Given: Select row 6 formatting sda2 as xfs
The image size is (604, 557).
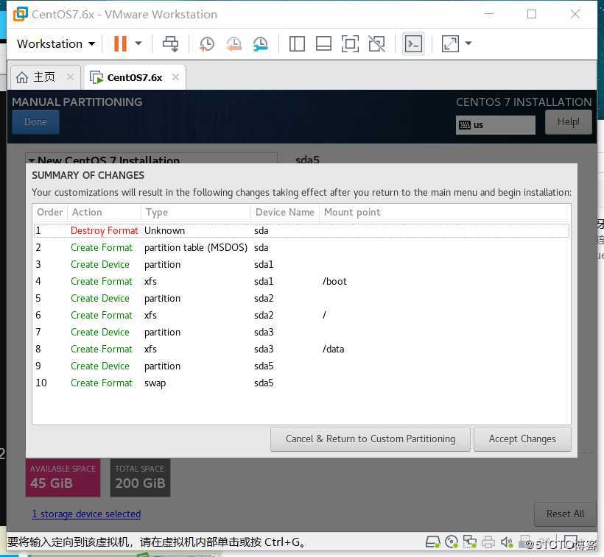Looking at the screenshot, I should point(301,316).
